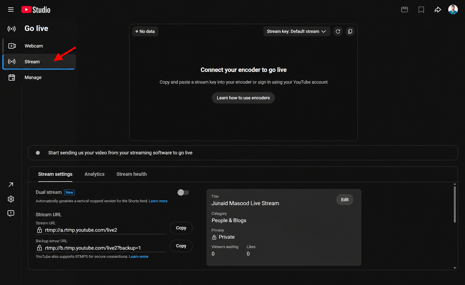Select Stream in the sidebar
Screen dimensions: 465x285
pyautogui.click(x=39, y=61)
